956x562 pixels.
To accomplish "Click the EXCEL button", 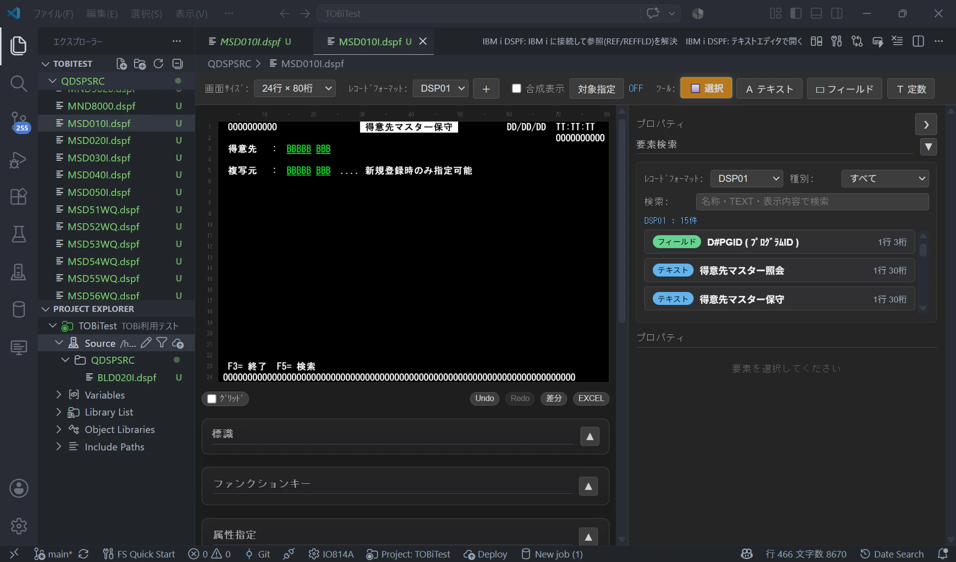I will pos(591,399).
